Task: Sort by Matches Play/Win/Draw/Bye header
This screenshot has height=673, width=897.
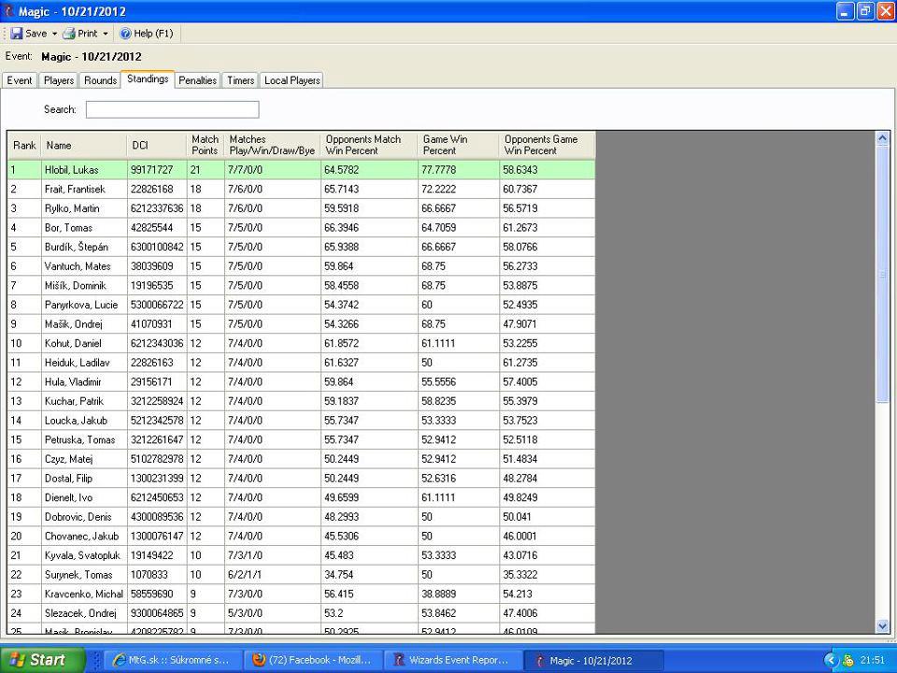Action: click(x=272, y=146)
